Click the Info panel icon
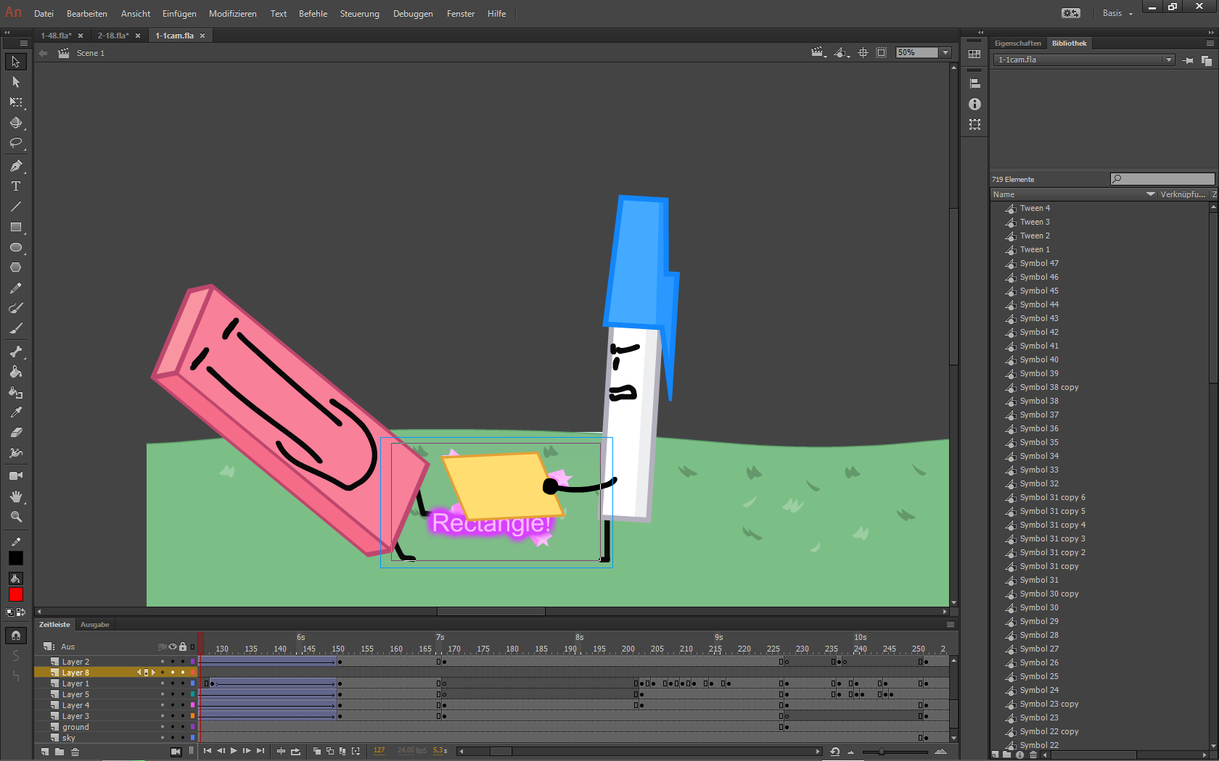1219x761 pixels. (x=974, y=104)
